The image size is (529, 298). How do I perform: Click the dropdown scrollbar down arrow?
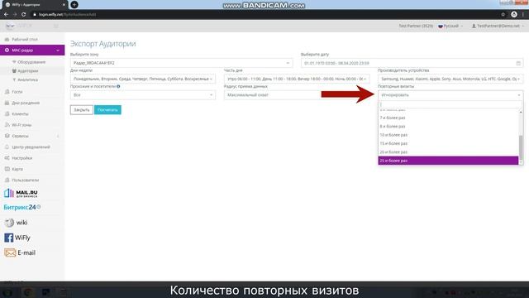point(521,162)
